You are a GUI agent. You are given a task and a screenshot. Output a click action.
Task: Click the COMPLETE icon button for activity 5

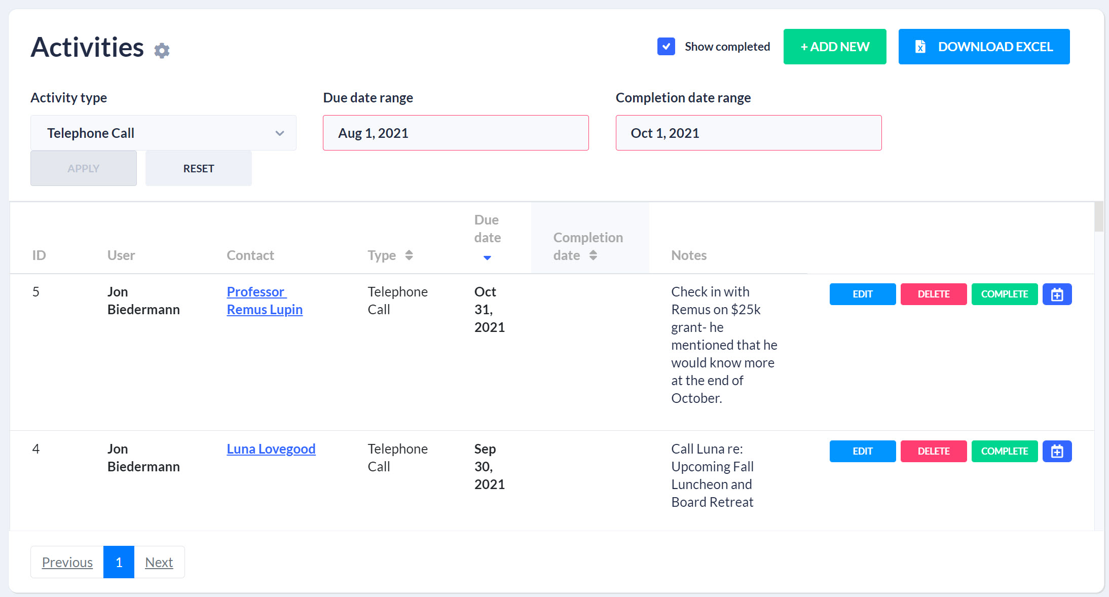(x=1004, y=294)
